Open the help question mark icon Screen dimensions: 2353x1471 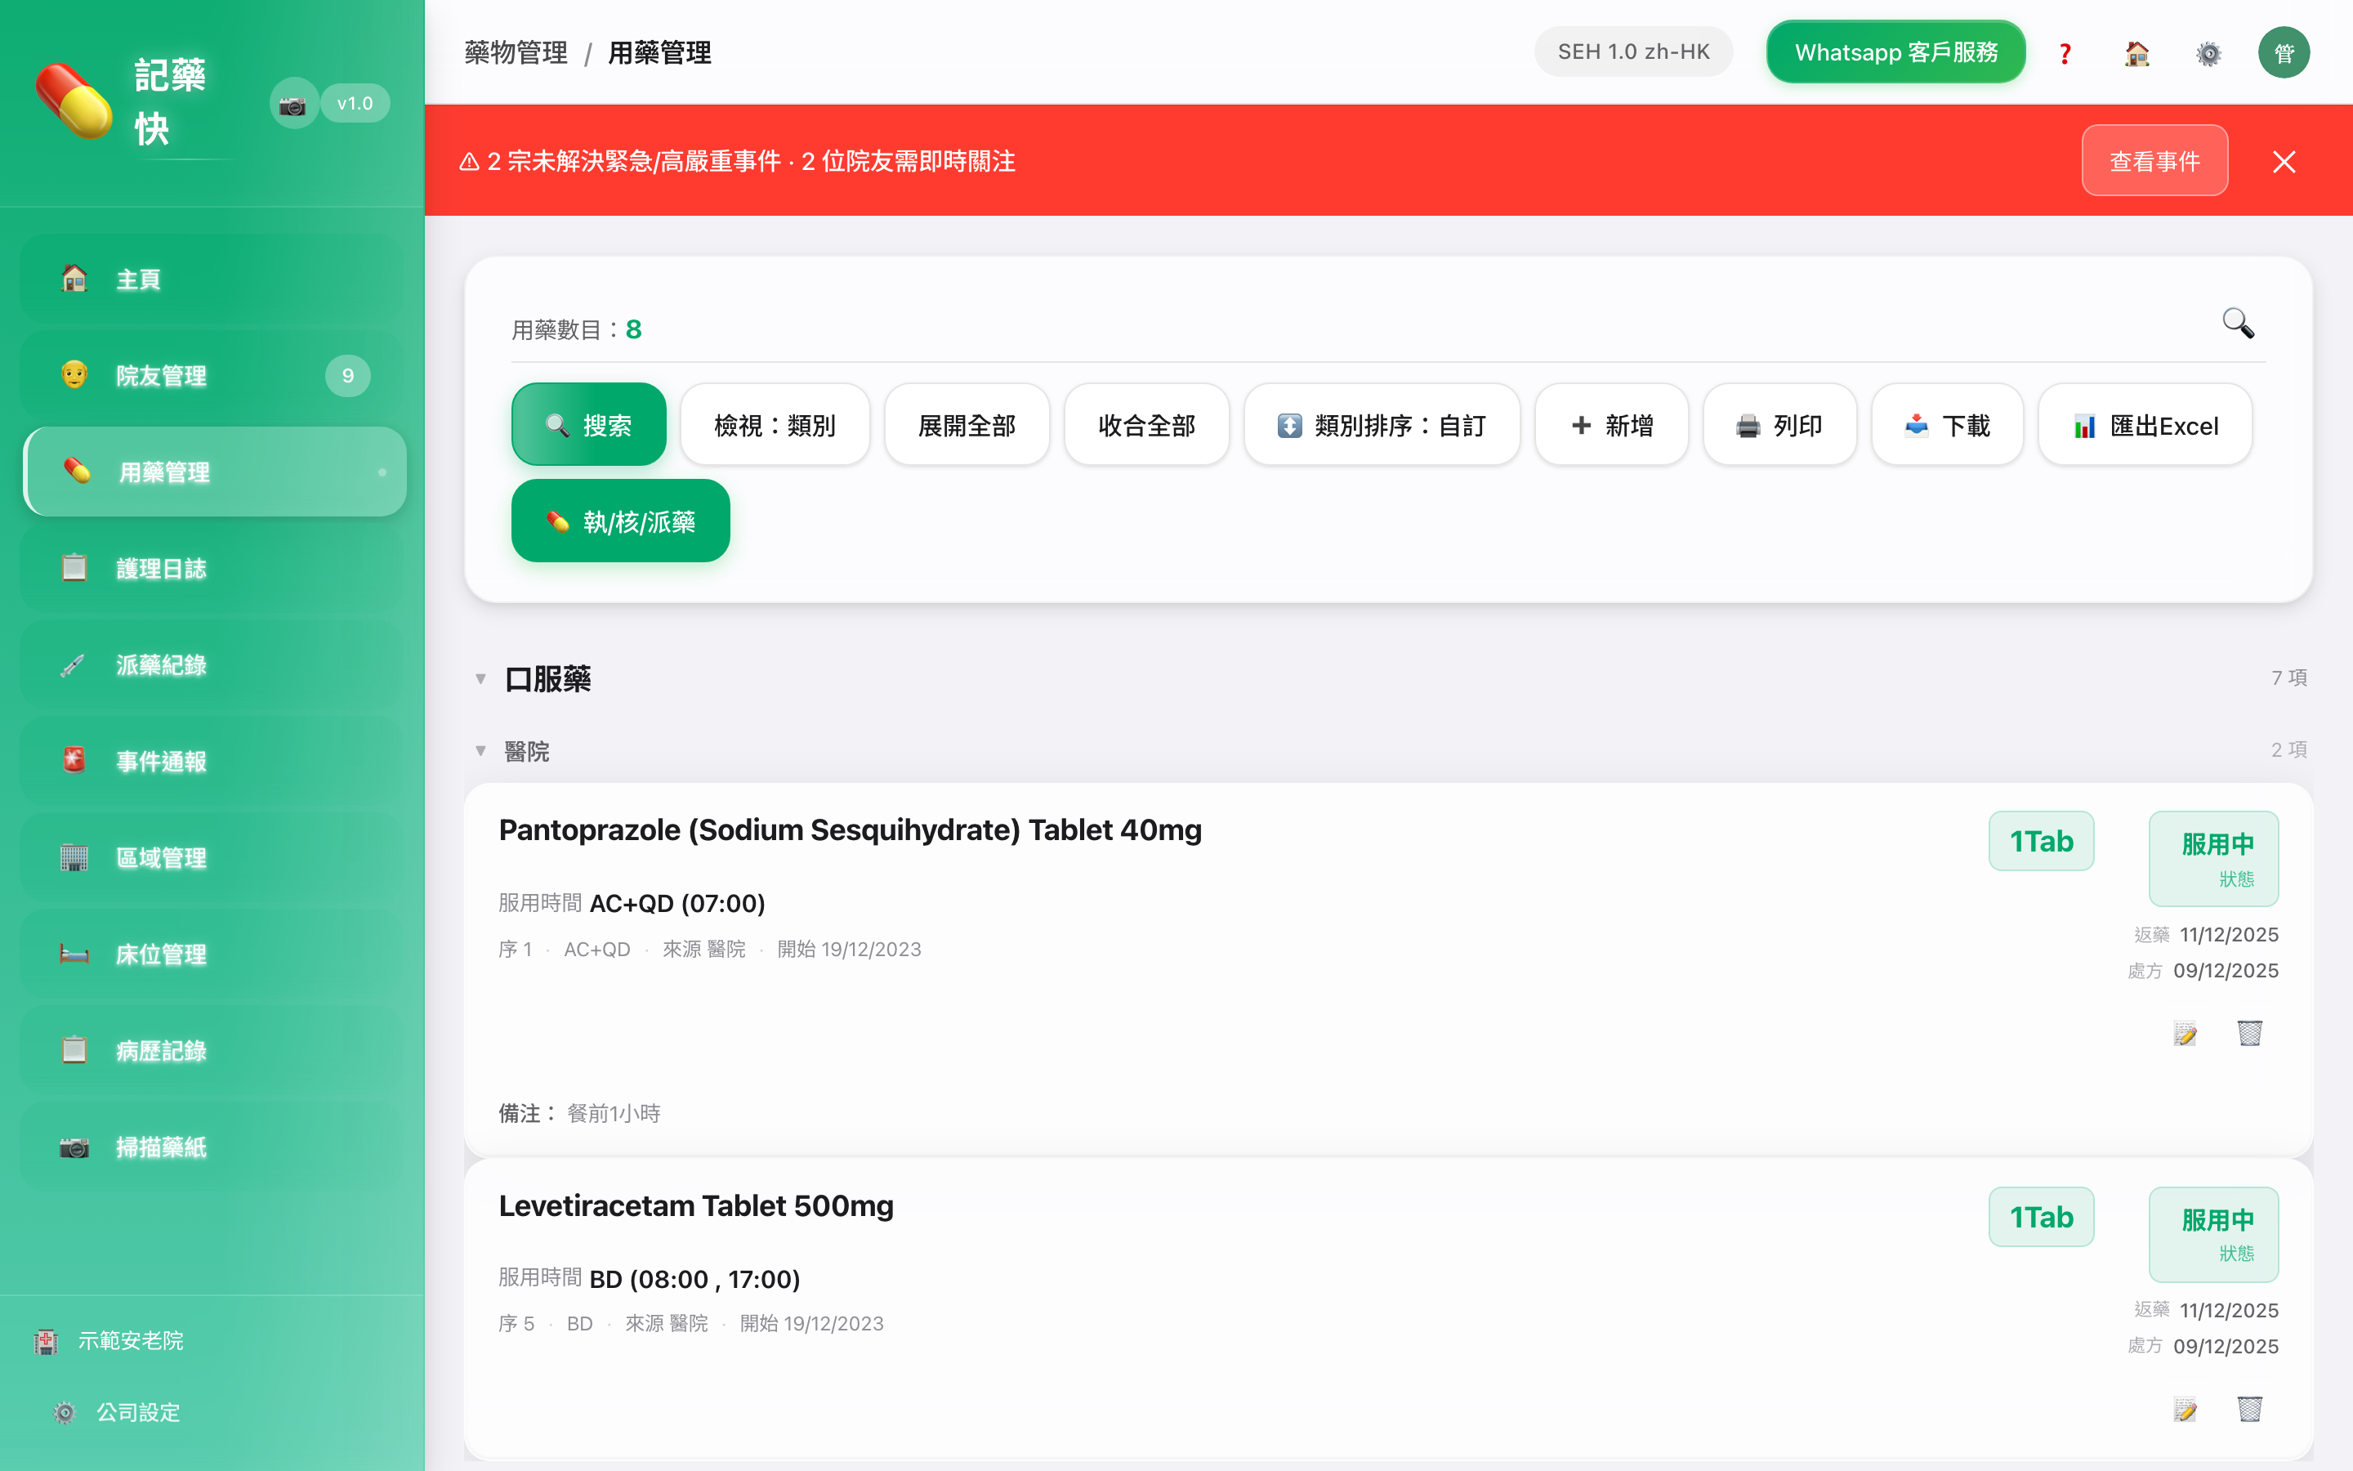click(x=2065, y=52)
